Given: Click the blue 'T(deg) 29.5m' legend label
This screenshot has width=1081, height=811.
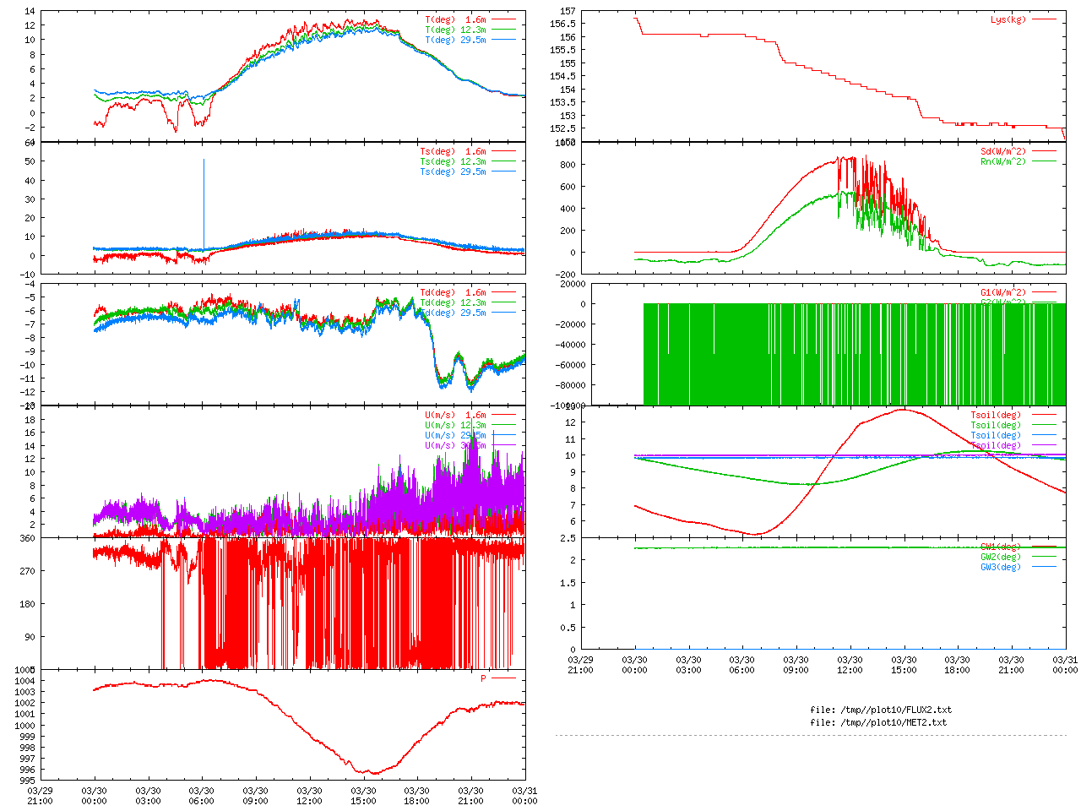Looking at the screenshot, I should (x=456, y=40).
